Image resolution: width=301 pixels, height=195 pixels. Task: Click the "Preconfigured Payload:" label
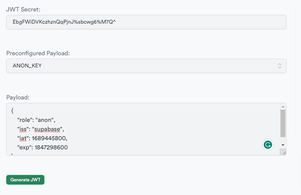coord(38,53)
